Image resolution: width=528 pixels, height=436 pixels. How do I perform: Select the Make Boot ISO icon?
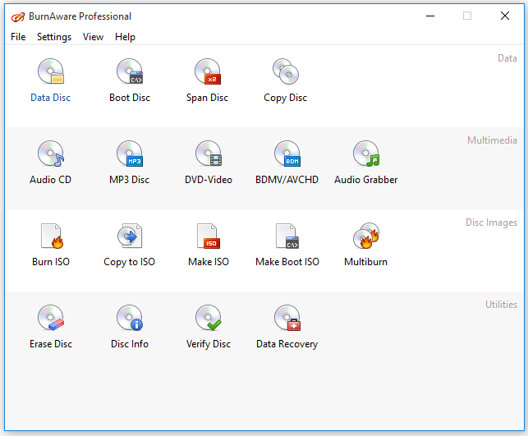coord(287,236)
